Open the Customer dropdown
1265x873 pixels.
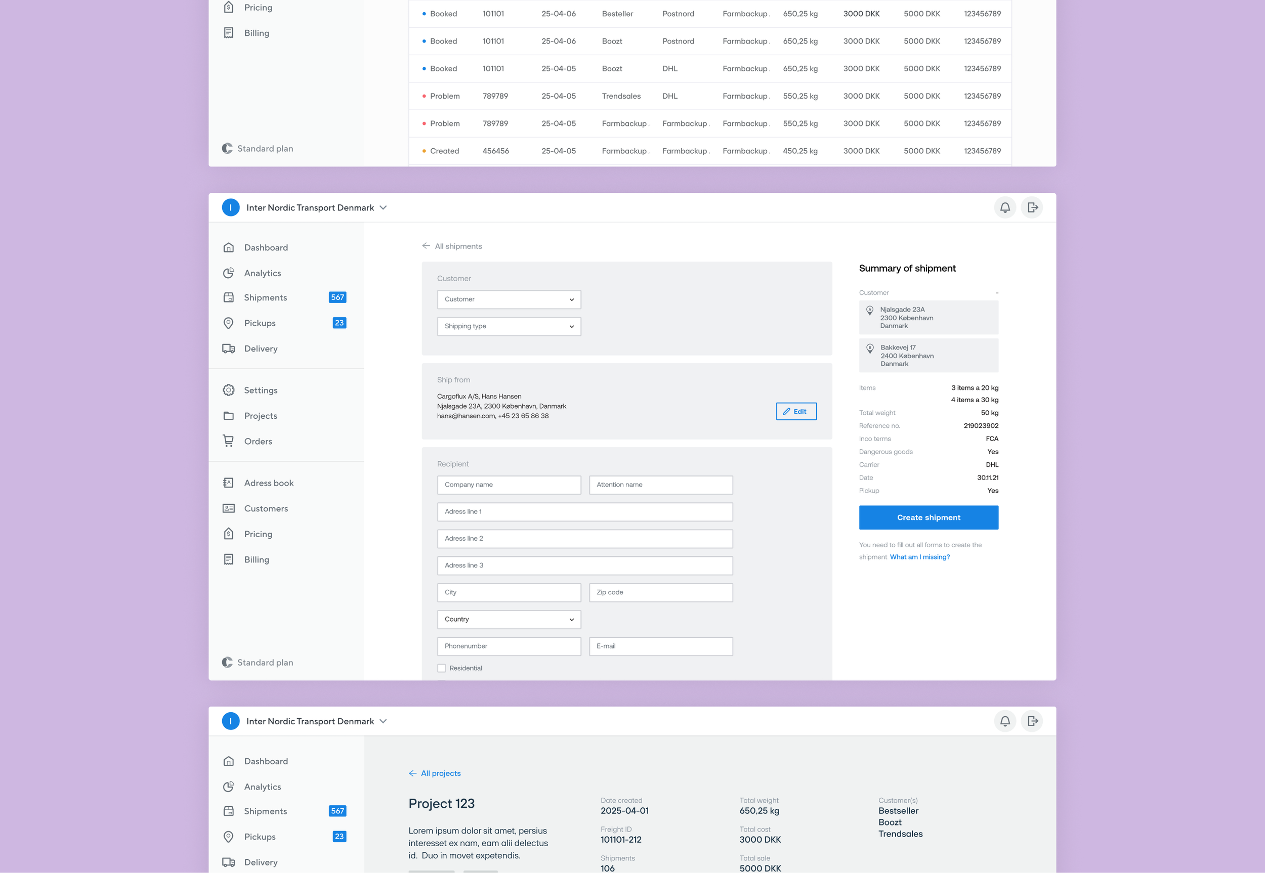(x=509, y=299)
